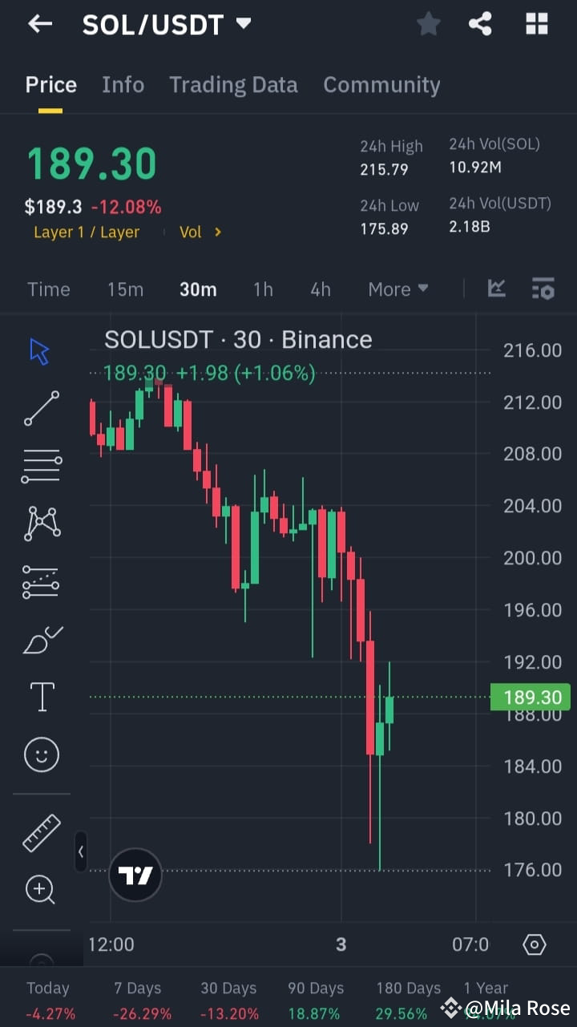
Task: Select the cursor arrow tool
Action: pyautogui.click(x=38, y=350)
